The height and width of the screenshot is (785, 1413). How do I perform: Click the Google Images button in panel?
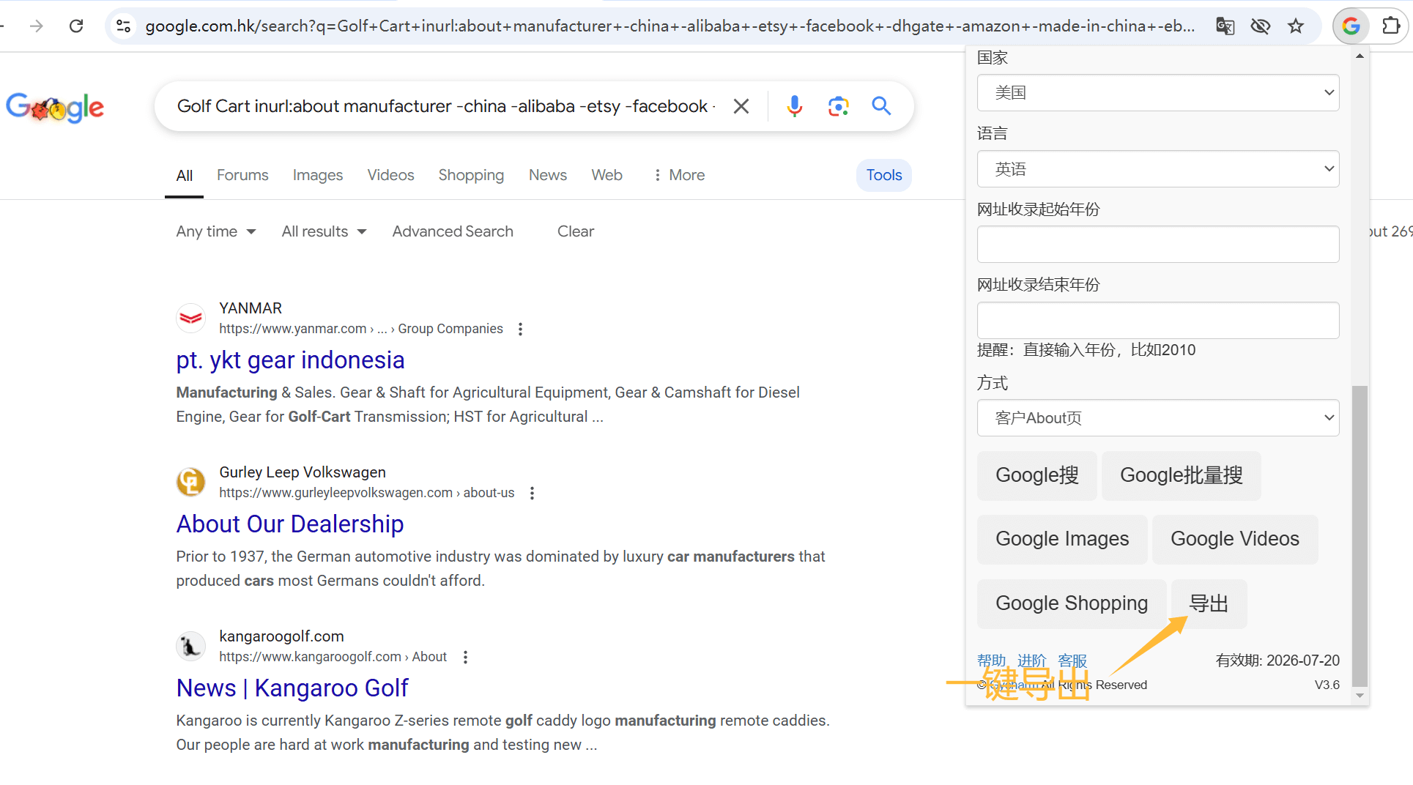pos(1061,540)
